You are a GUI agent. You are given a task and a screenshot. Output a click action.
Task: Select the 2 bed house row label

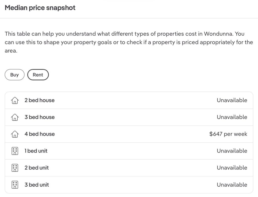[x=40, y=100]
